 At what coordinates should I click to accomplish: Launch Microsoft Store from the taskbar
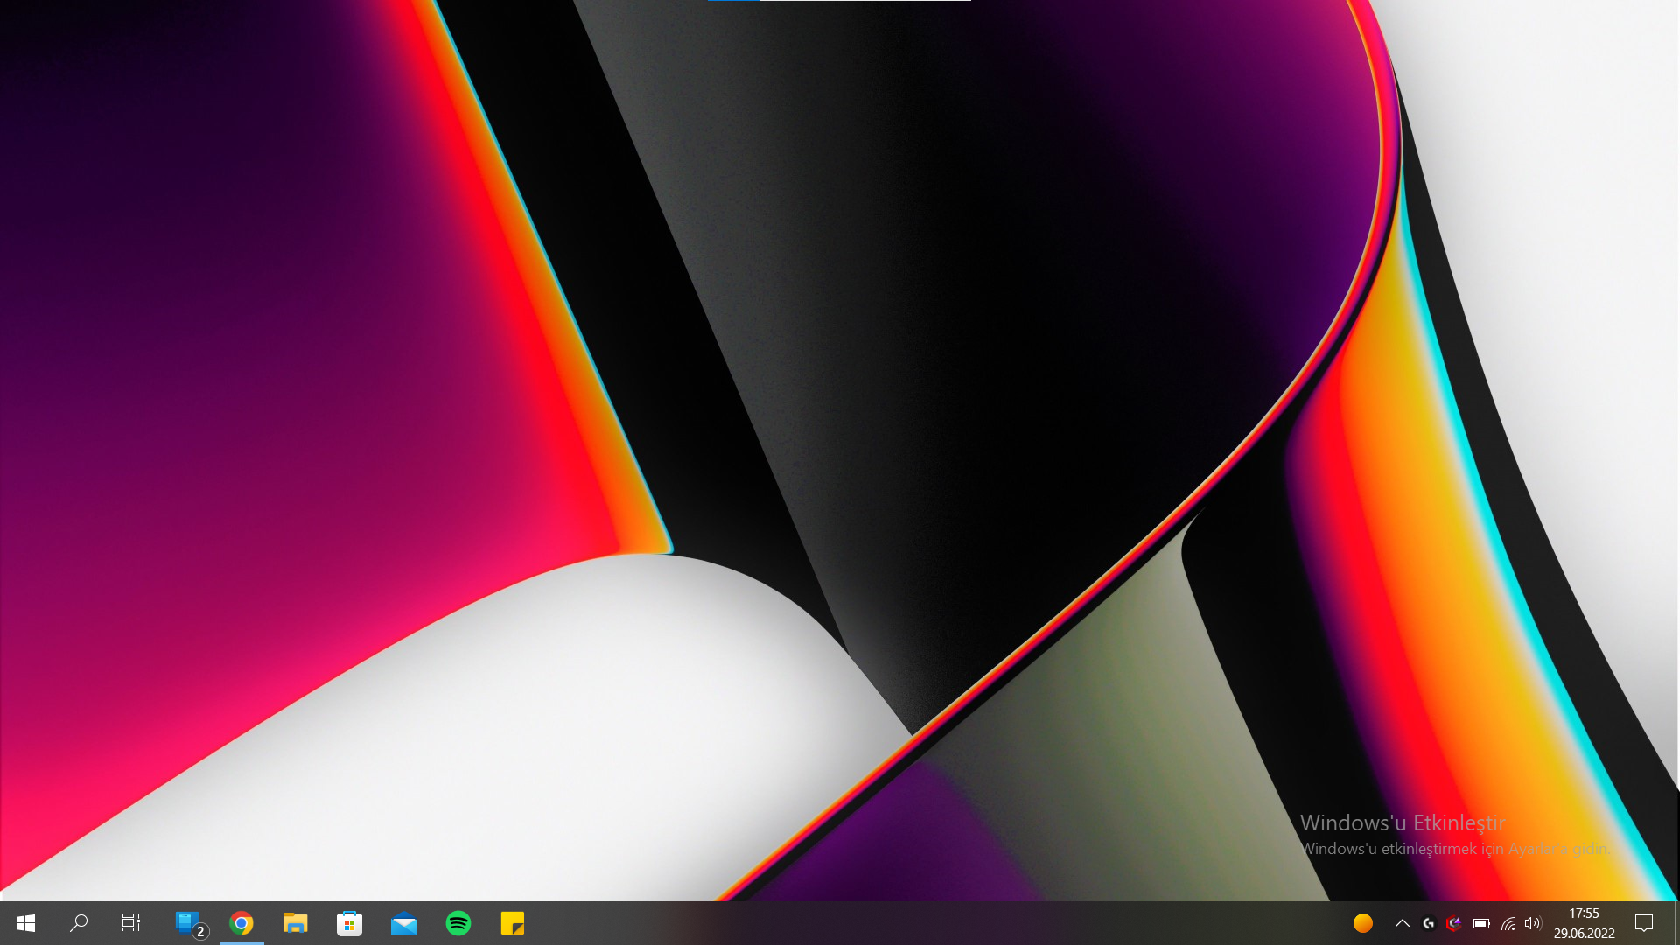[350, 923]
